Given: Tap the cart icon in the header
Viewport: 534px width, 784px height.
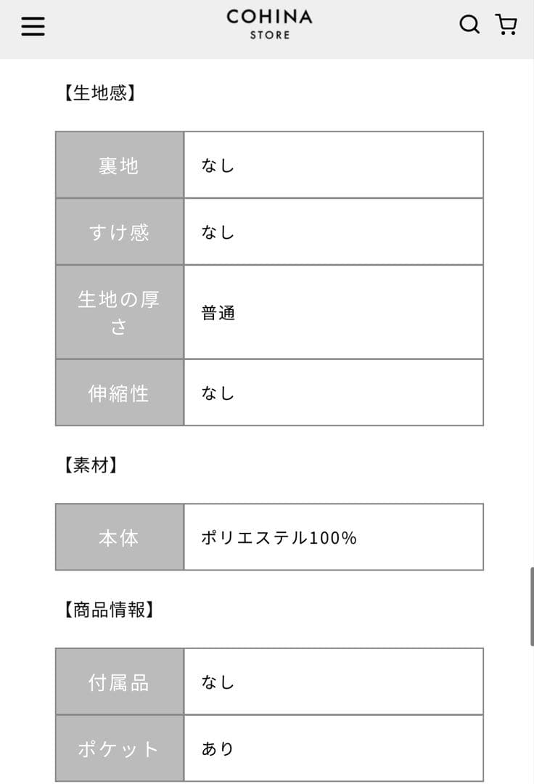Looking at the screenshot, I should click(506, 24).
